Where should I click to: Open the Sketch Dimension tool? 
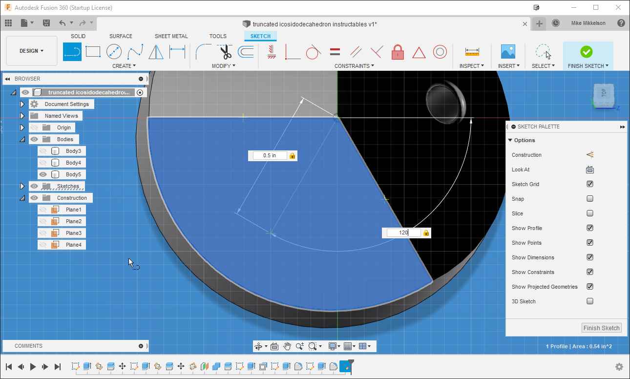[x=176, y=51]
